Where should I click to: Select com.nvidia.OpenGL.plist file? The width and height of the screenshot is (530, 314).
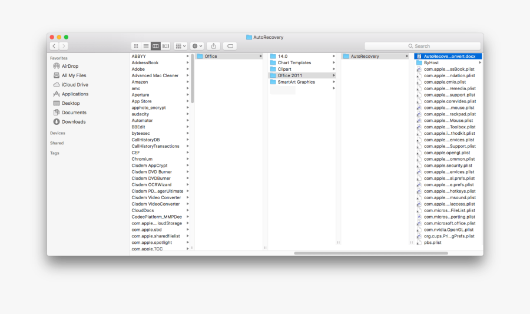pos(448,230)
